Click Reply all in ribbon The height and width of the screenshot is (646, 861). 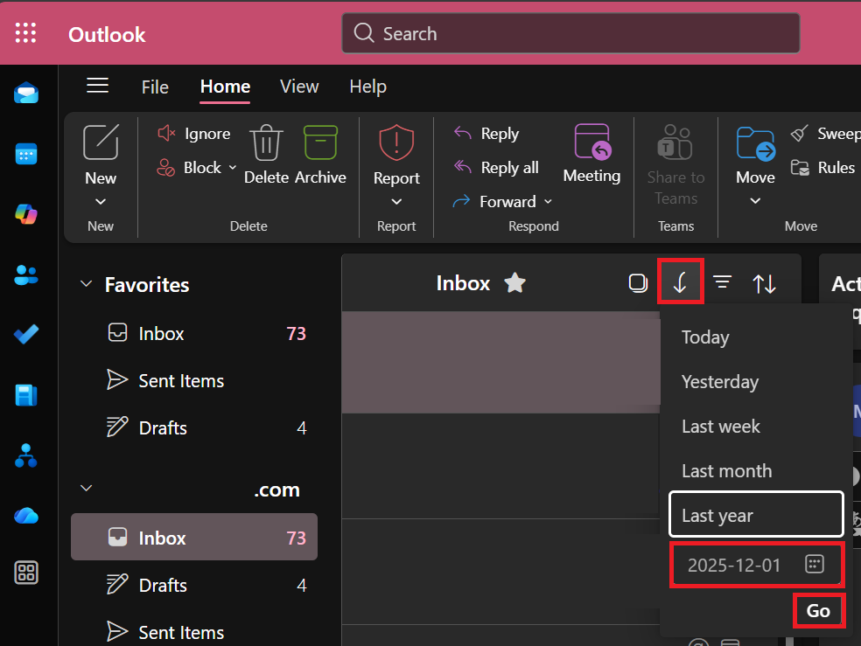pos(496,167)
